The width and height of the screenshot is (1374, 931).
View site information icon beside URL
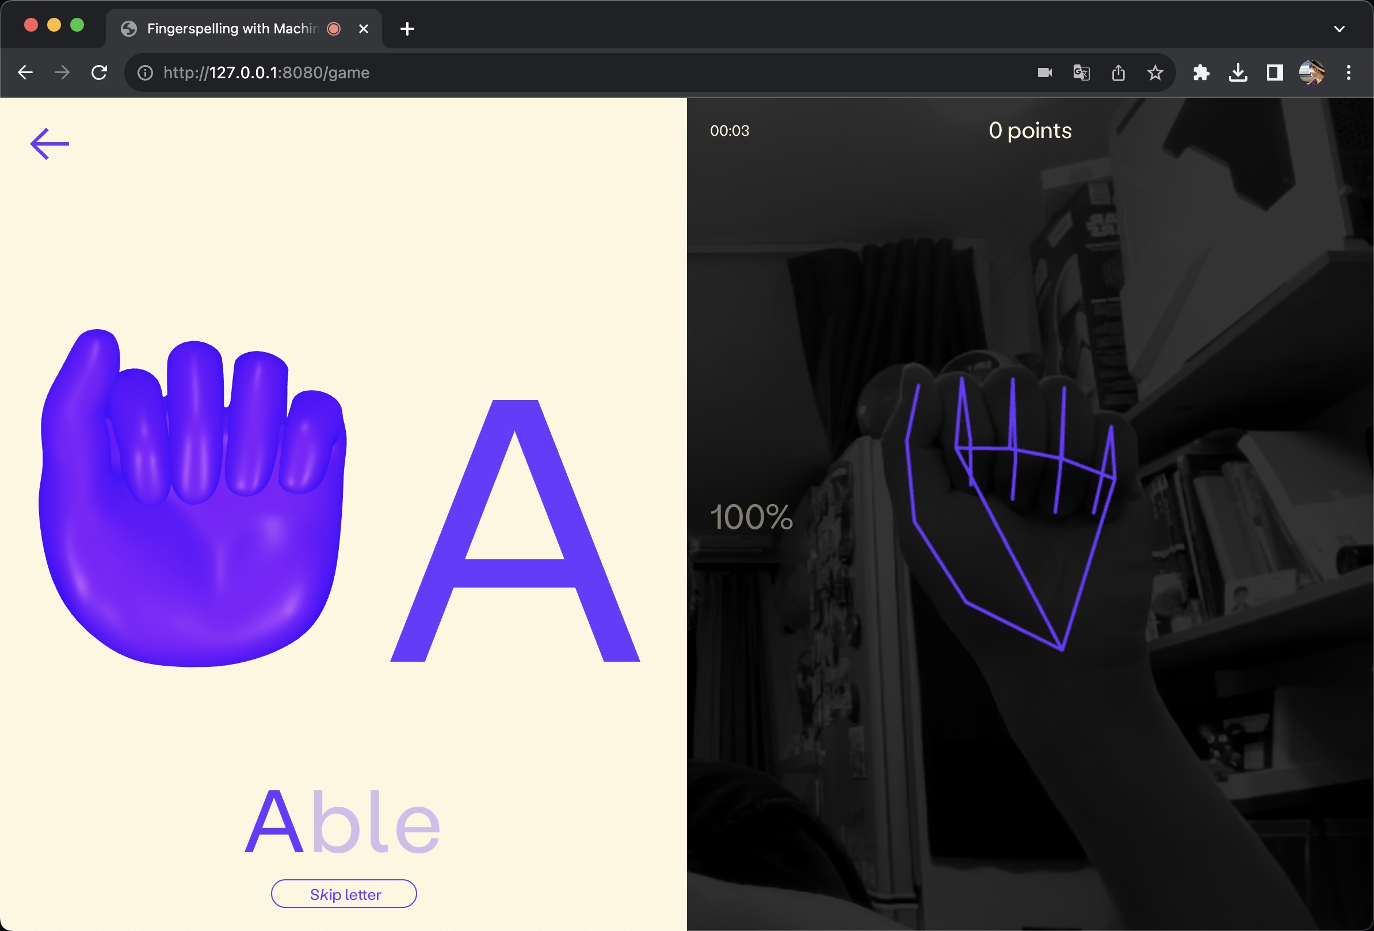pos(145,73)
